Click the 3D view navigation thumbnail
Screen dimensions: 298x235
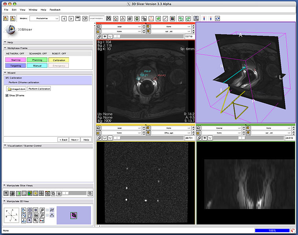[x=74, y=215]
